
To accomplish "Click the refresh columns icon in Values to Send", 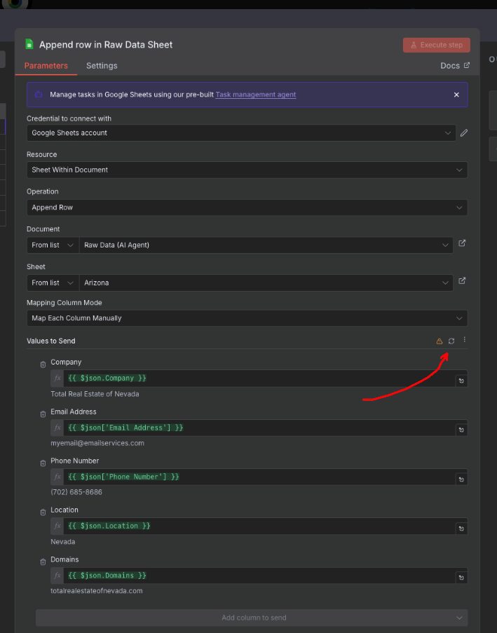I will click(x=451, y=341).
